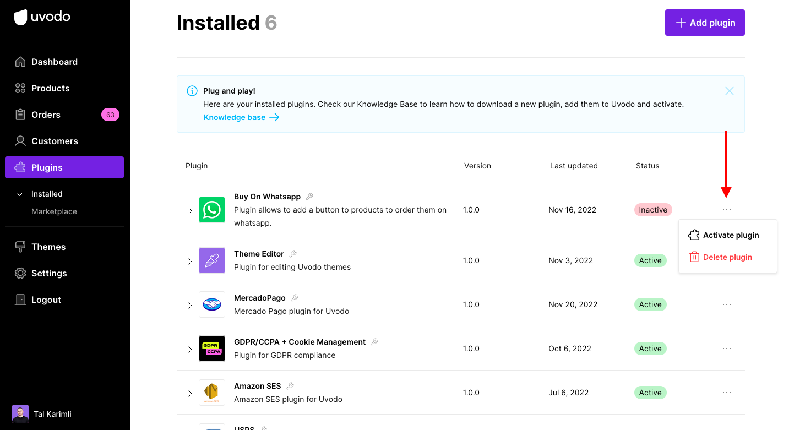This screenshot has height=430, width=789.
Task: Expand the GDPR/CCPA plugin row
Action: 190,350
